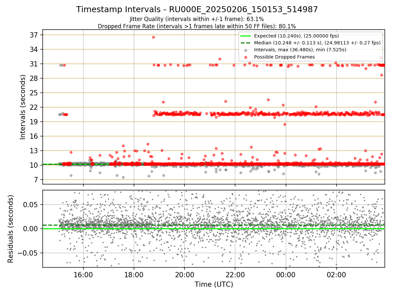Click legend entry starting with "Median (10.248"
Screen dimensions: 394x296
[x=317, y=43]
